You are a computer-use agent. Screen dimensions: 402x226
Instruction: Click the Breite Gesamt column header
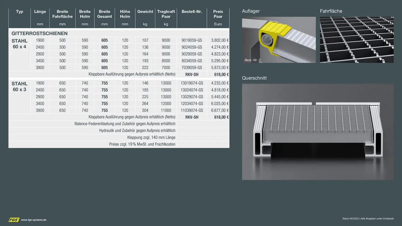point(105,14)
